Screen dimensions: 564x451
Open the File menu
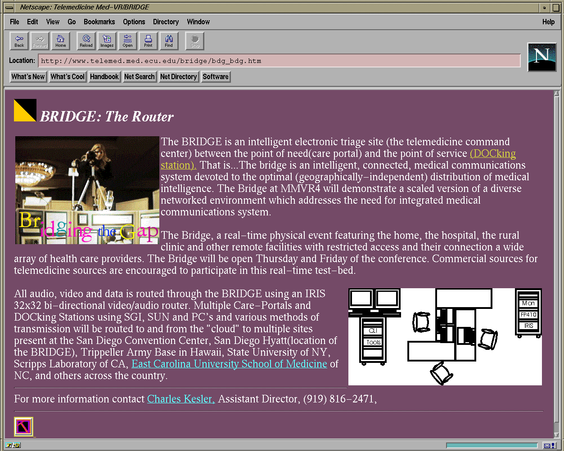coord(14,22)
